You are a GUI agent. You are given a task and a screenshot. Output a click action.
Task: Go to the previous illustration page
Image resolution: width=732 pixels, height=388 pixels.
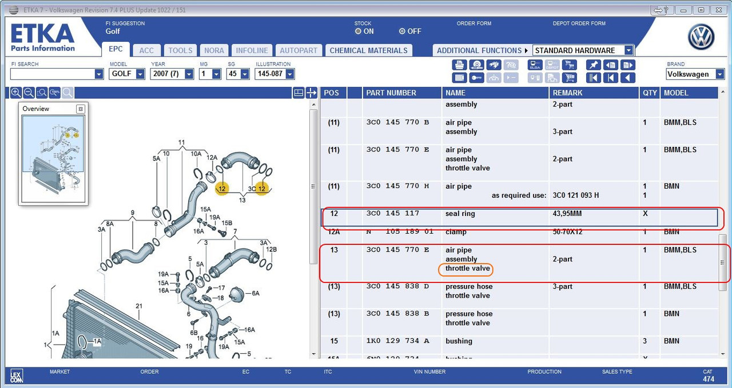click(611, 65)
